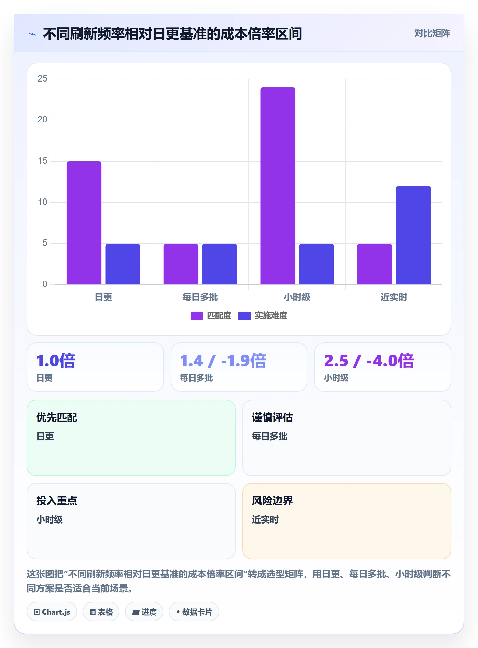Select the 每日多批 实施难度 blue bar
This screenshot has width=478, height=648.
click(220, 264)
